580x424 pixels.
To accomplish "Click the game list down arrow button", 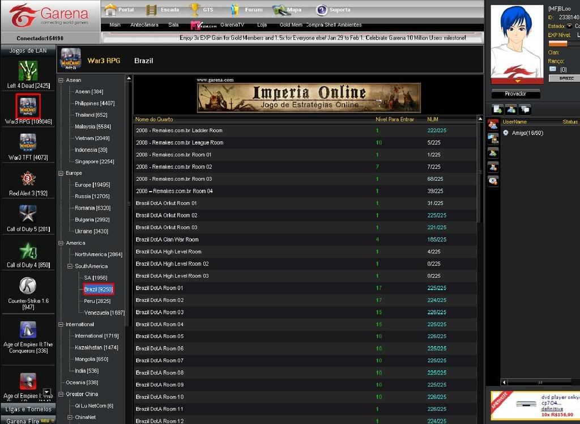I will coord(46,392).
